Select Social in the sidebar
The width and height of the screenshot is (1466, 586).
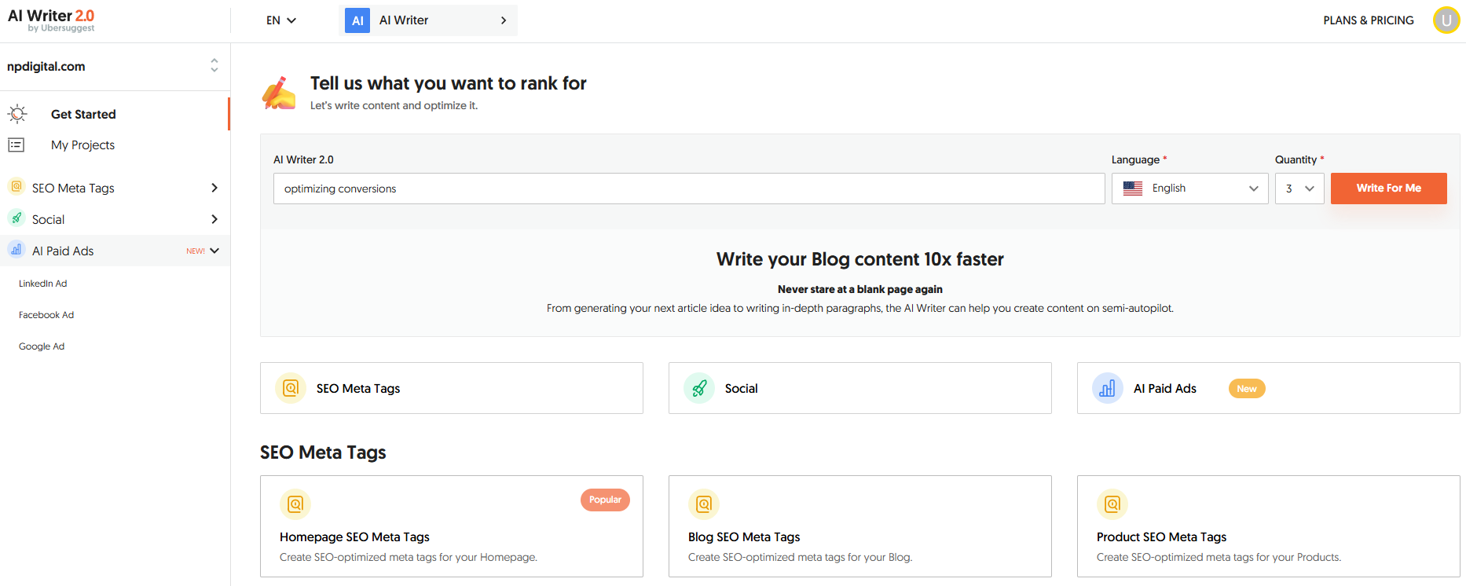[48, 219]
